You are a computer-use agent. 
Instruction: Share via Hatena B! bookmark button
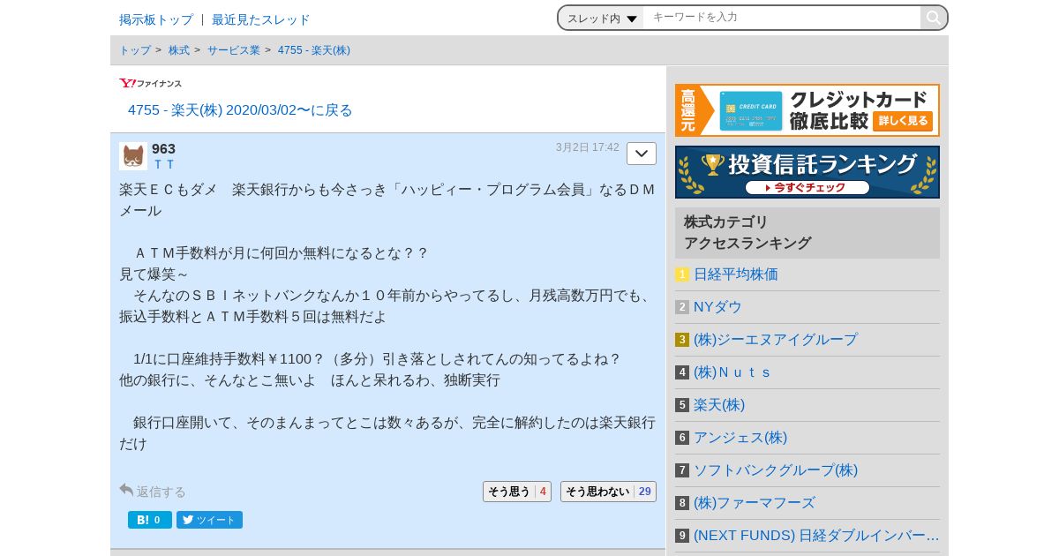coord(150,520)
